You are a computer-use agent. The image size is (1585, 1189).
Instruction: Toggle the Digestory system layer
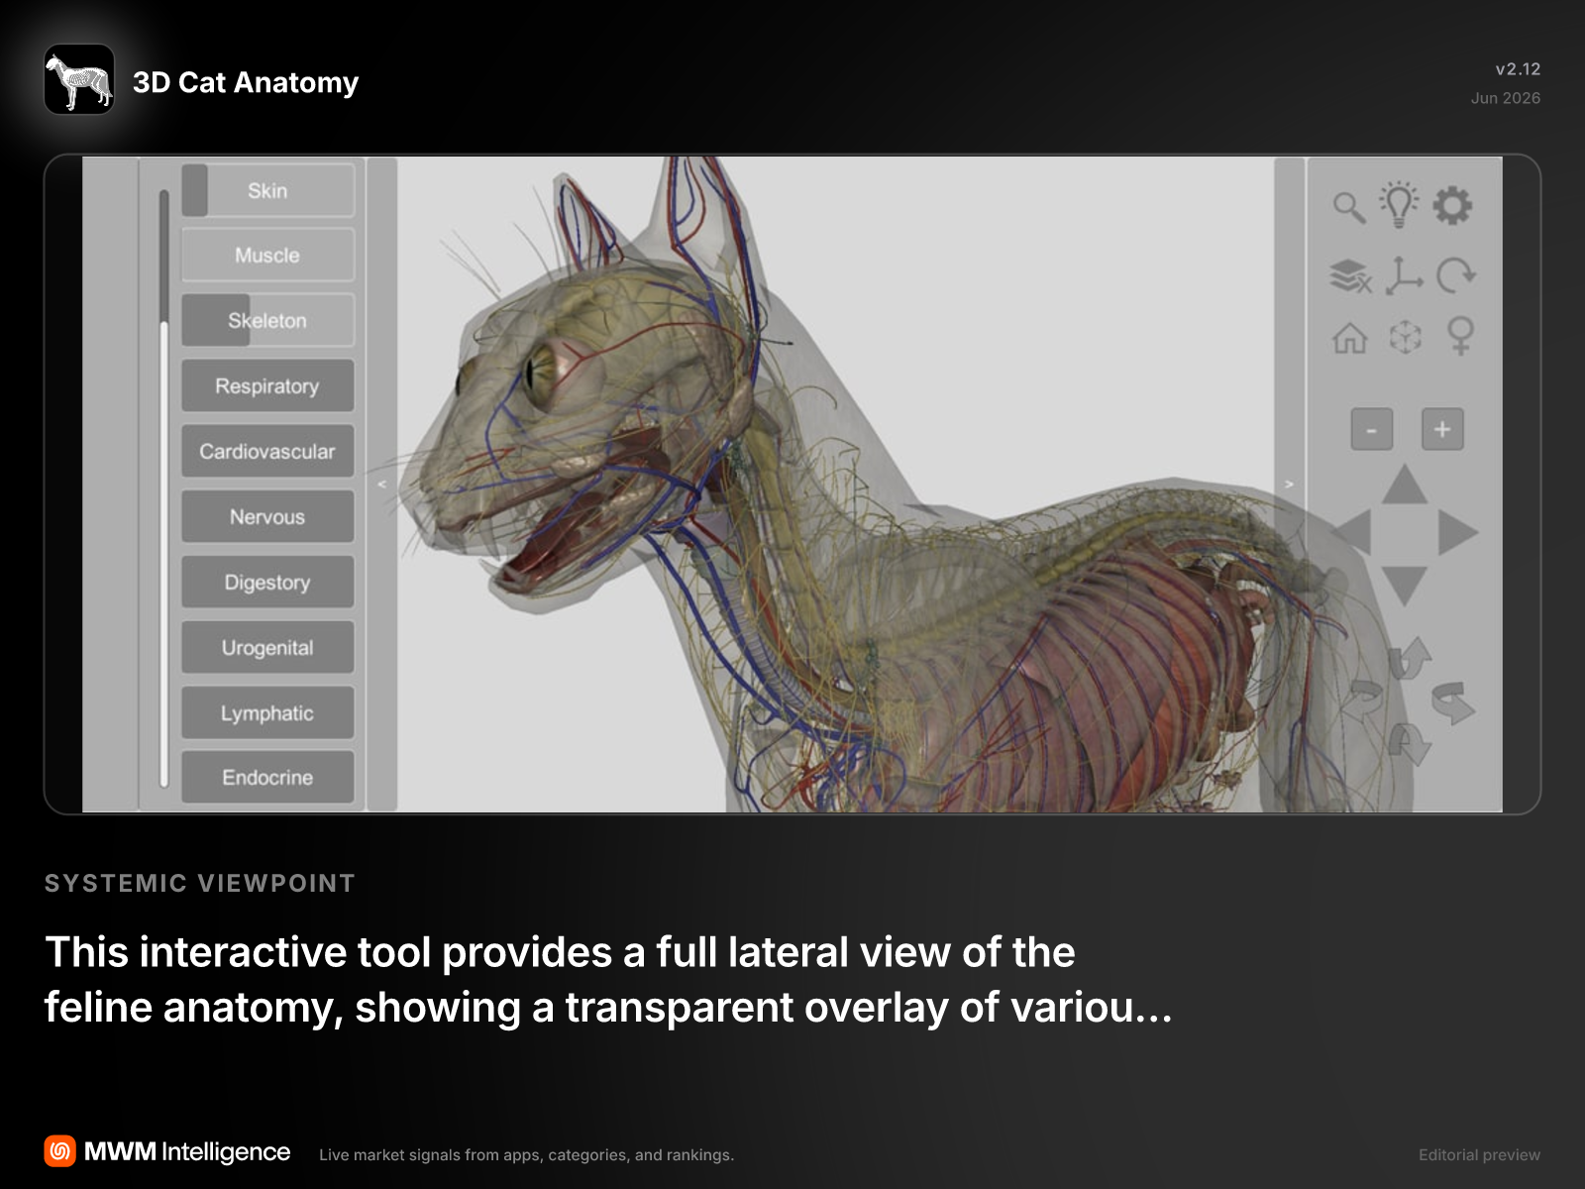267,582
